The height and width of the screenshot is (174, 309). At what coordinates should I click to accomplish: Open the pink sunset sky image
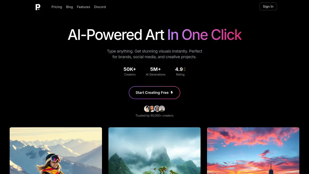tap(253, 150)
